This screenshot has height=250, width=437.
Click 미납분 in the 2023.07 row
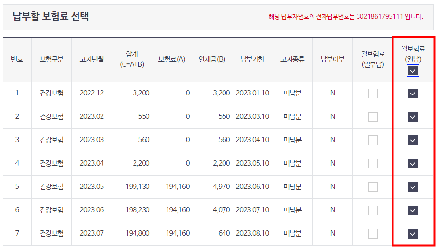click(292, 233)
